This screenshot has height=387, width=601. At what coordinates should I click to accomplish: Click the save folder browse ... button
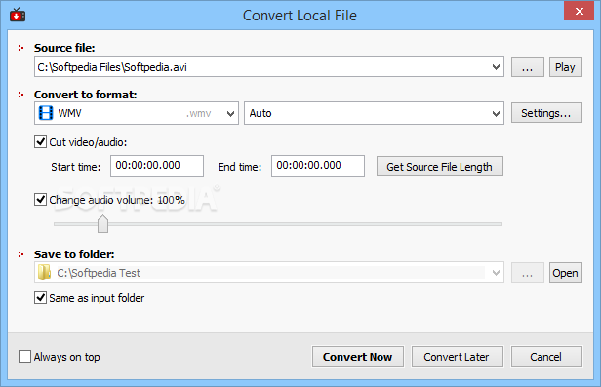pyautogui.click(x=528, y=273)
